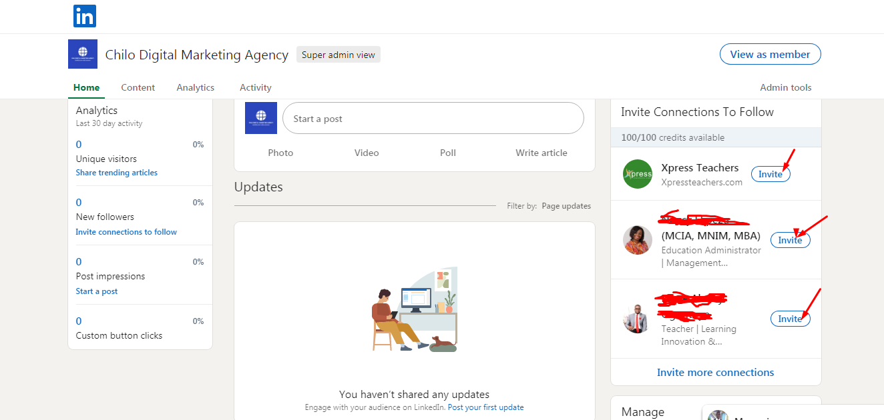Click the avatar of the Education Administrator connection
This screenshot has height=420, width=884.
click(638, 240)
